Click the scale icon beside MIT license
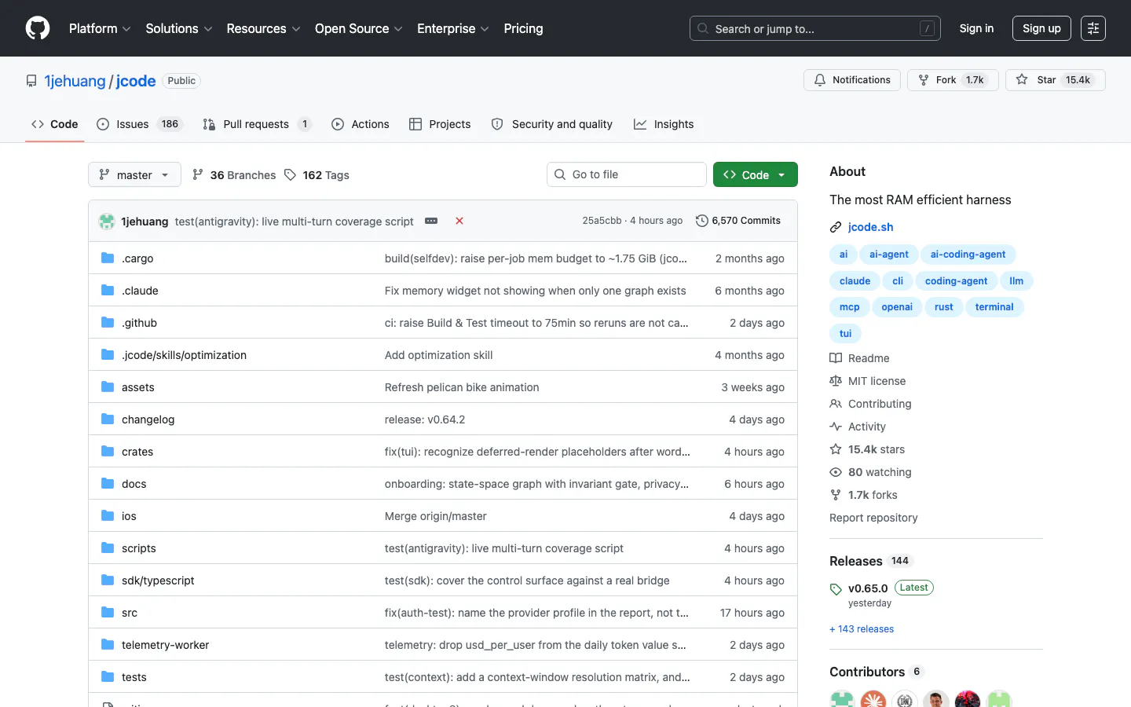Image resolution: width=1131 pixels, height=707 pixels. point(836,381)
